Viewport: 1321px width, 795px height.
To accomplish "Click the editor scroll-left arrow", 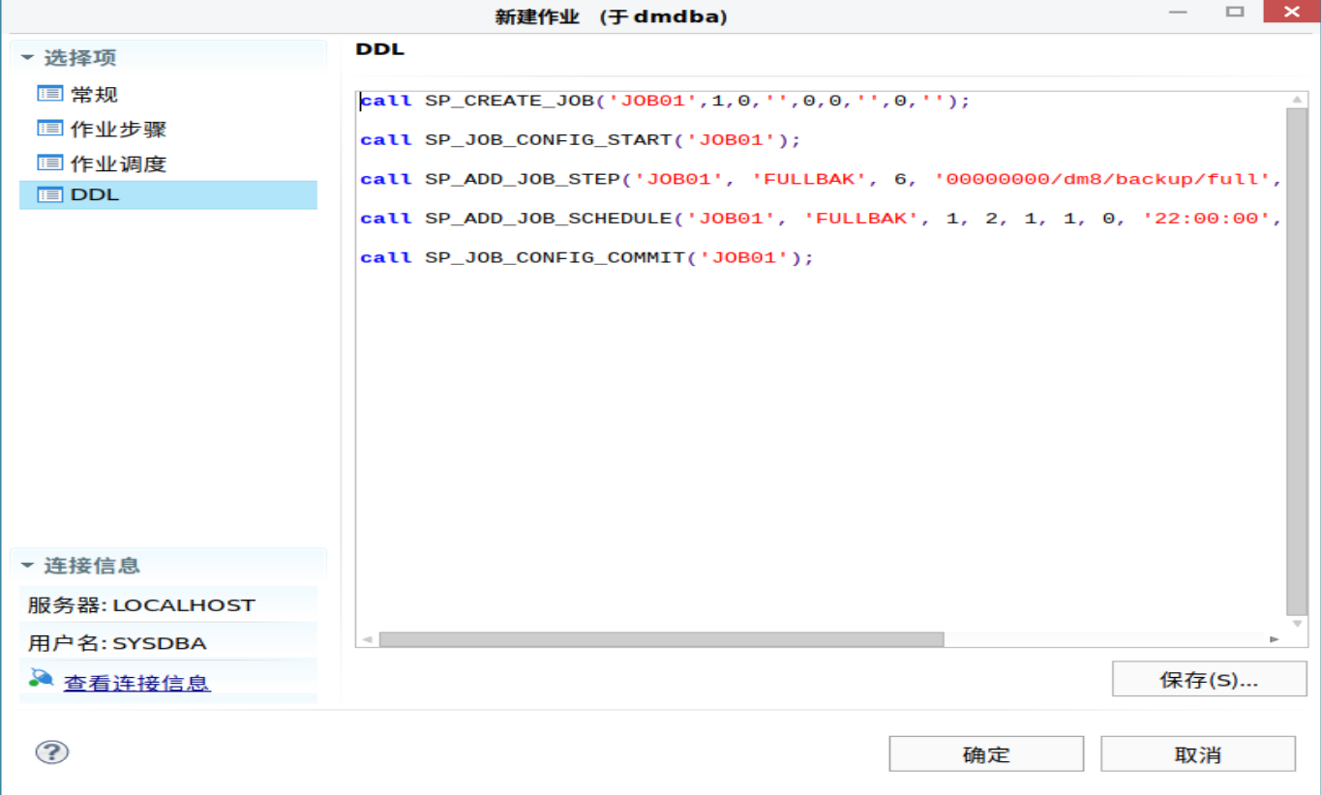I will tap(367, 639).
